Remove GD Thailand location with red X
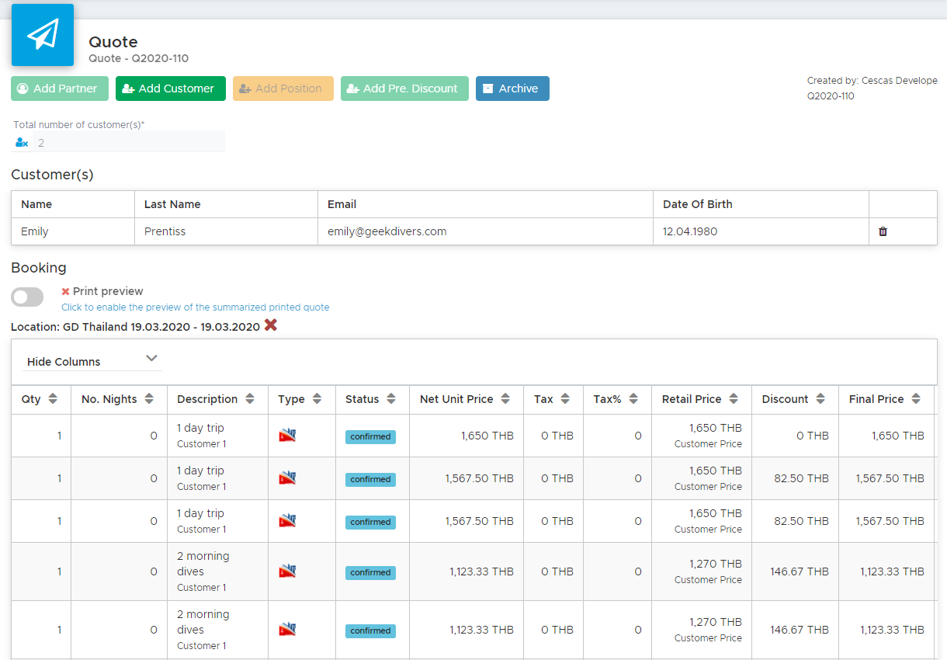 click(x=270, y=325)
